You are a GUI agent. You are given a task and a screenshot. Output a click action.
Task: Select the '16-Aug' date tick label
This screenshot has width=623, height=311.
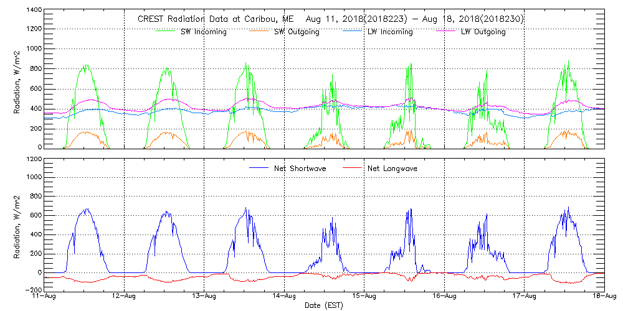click(x=444, y=297)
